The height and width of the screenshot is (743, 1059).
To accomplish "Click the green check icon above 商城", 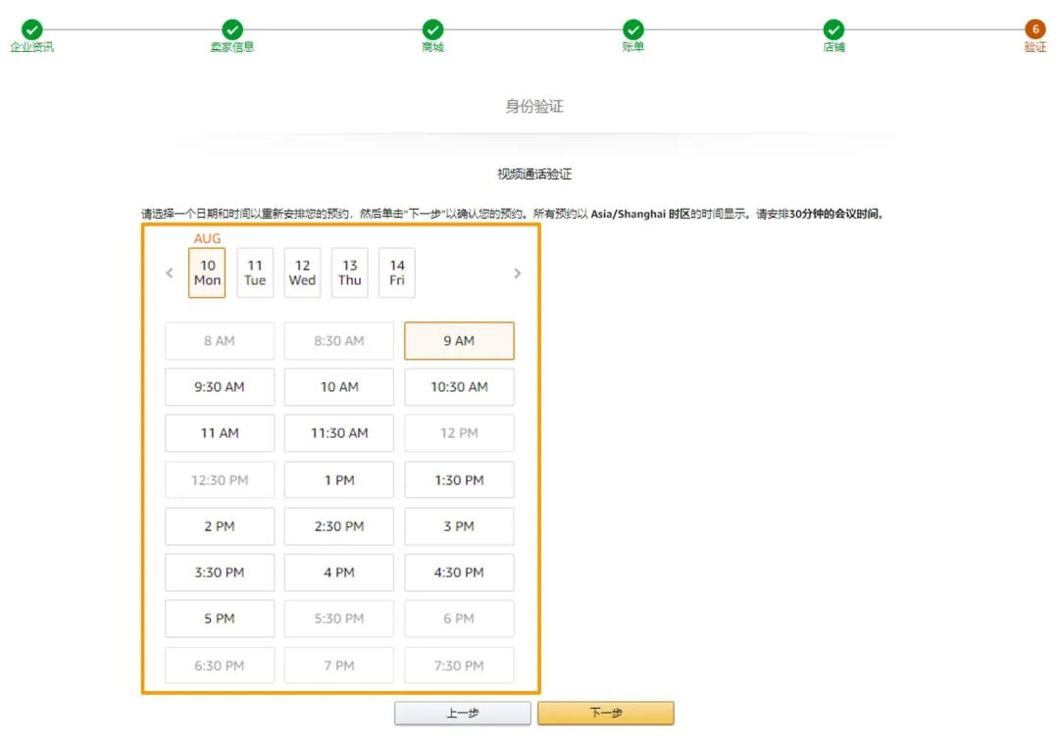I will 432,29.
